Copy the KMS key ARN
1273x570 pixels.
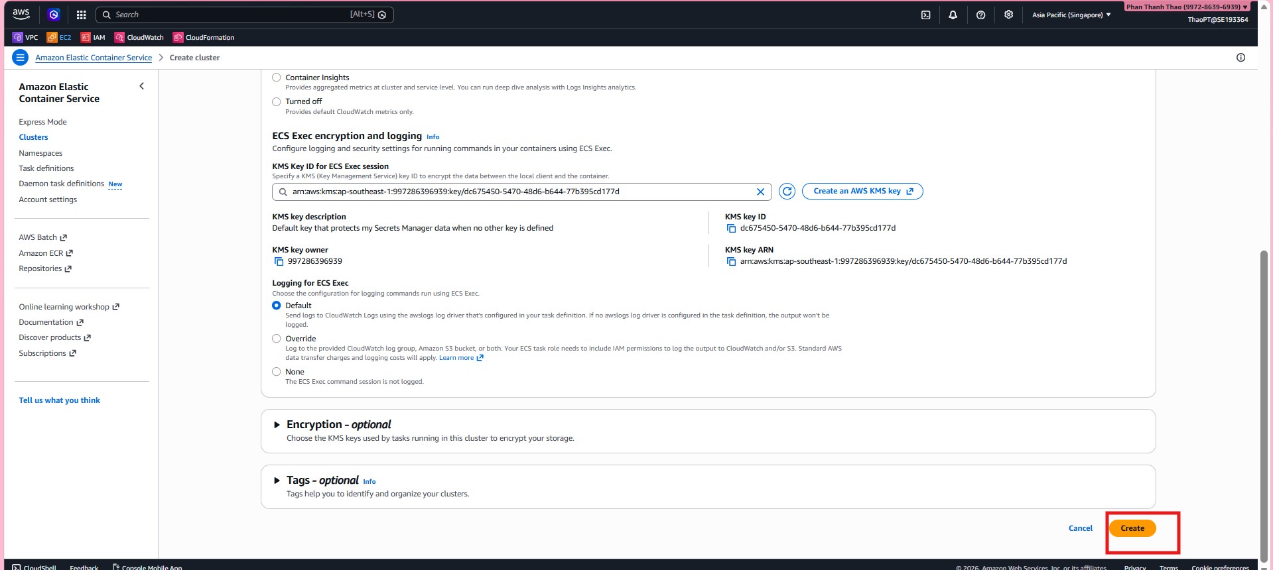tap(731, 262)
